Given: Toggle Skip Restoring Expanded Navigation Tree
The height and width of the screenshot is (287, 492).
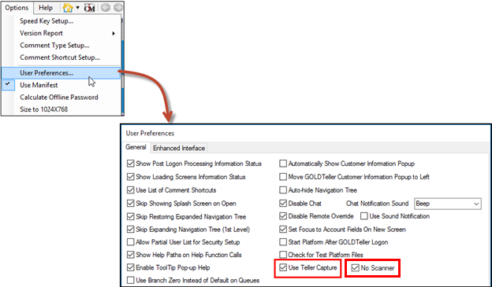Looking at the screenshot, I should pos(131,216).
